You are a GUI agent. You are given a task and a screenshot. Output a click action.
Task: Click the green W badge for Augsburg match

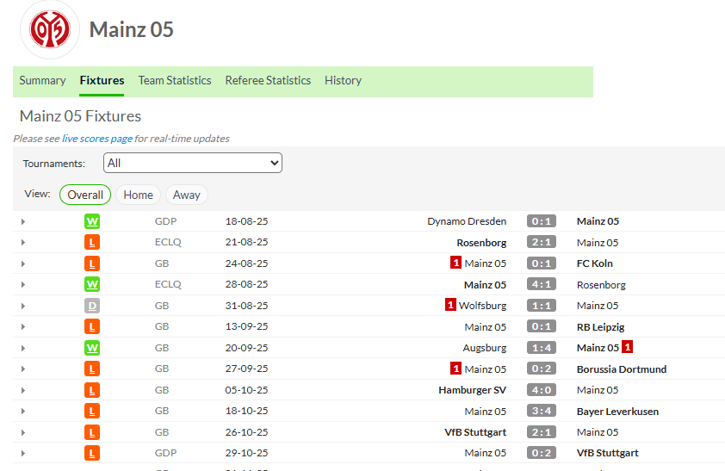92,348
